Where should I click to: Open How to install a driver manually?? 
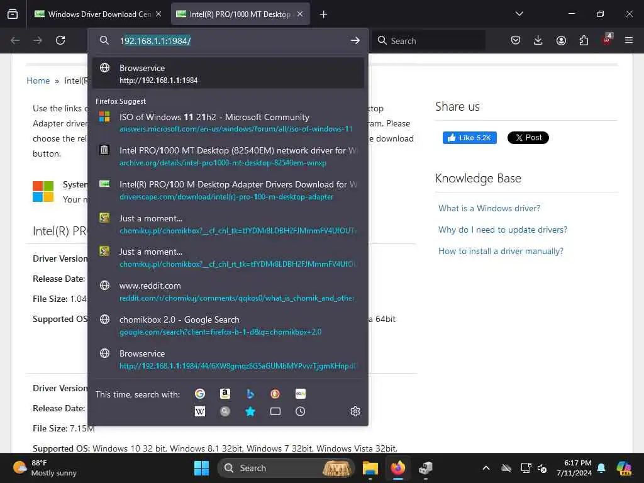point(501,251)
